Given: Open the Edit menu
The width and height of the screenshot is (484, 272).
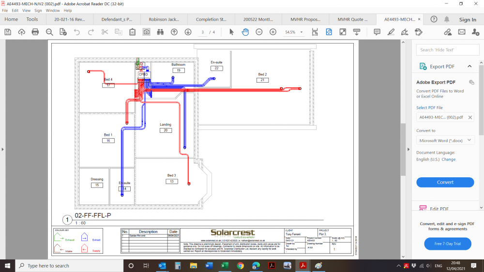Looking at the screenshot, I should click(x=15, y=11).
